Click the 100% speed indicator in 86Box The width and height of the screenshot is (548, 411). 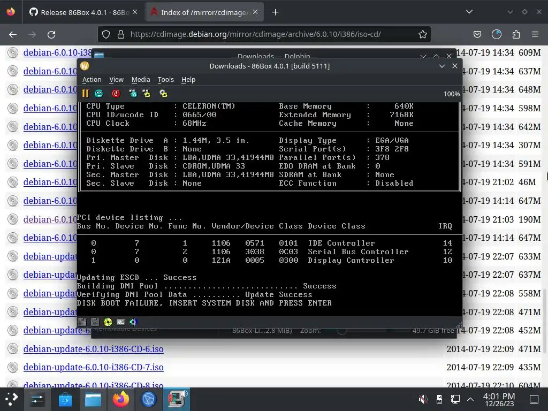[452, 94]
